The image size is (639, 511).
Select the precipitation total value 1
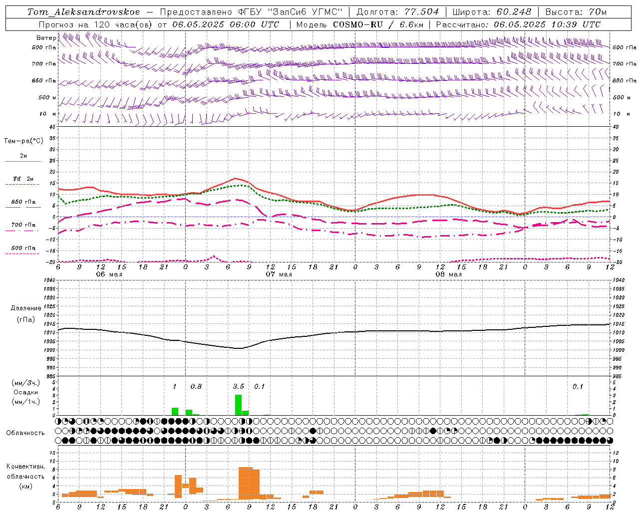coord(175,386)
